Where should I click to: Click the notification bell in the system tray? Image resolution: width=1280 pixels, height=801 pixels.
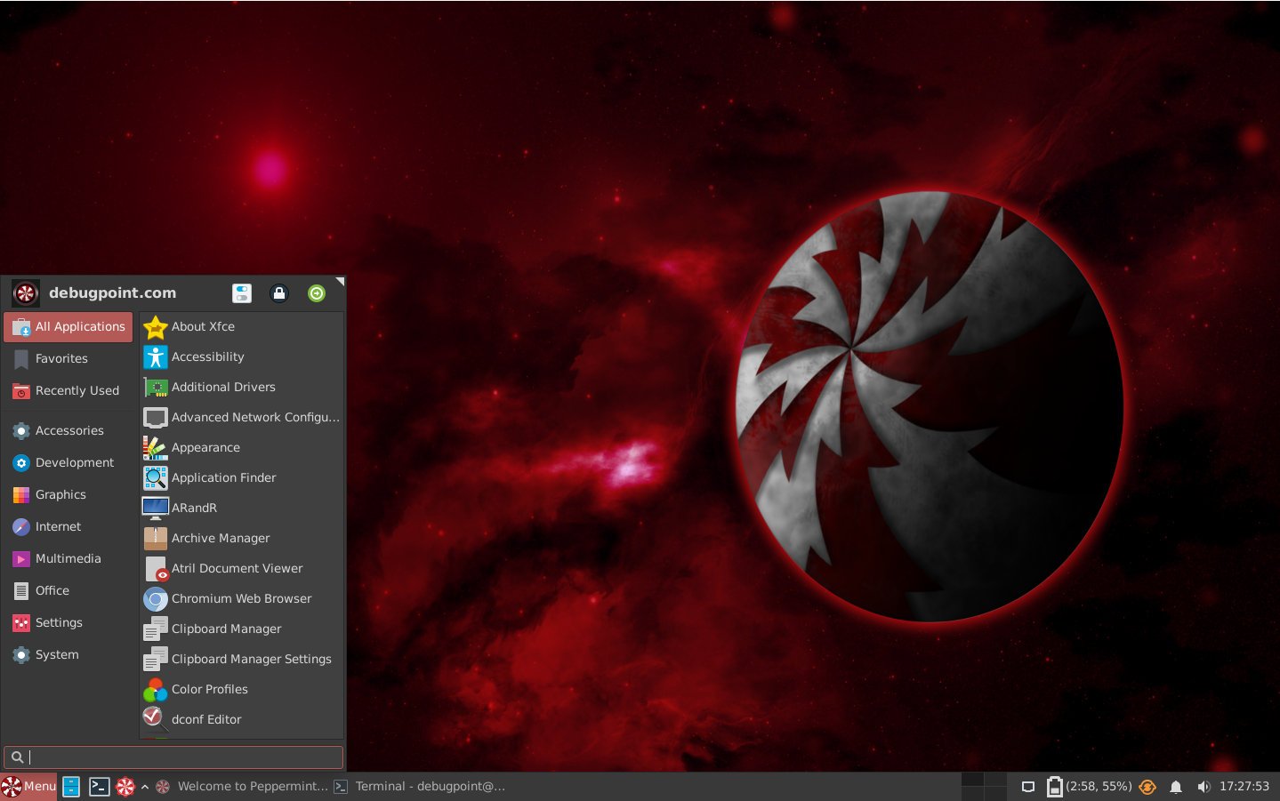[x=1176, y=786]
